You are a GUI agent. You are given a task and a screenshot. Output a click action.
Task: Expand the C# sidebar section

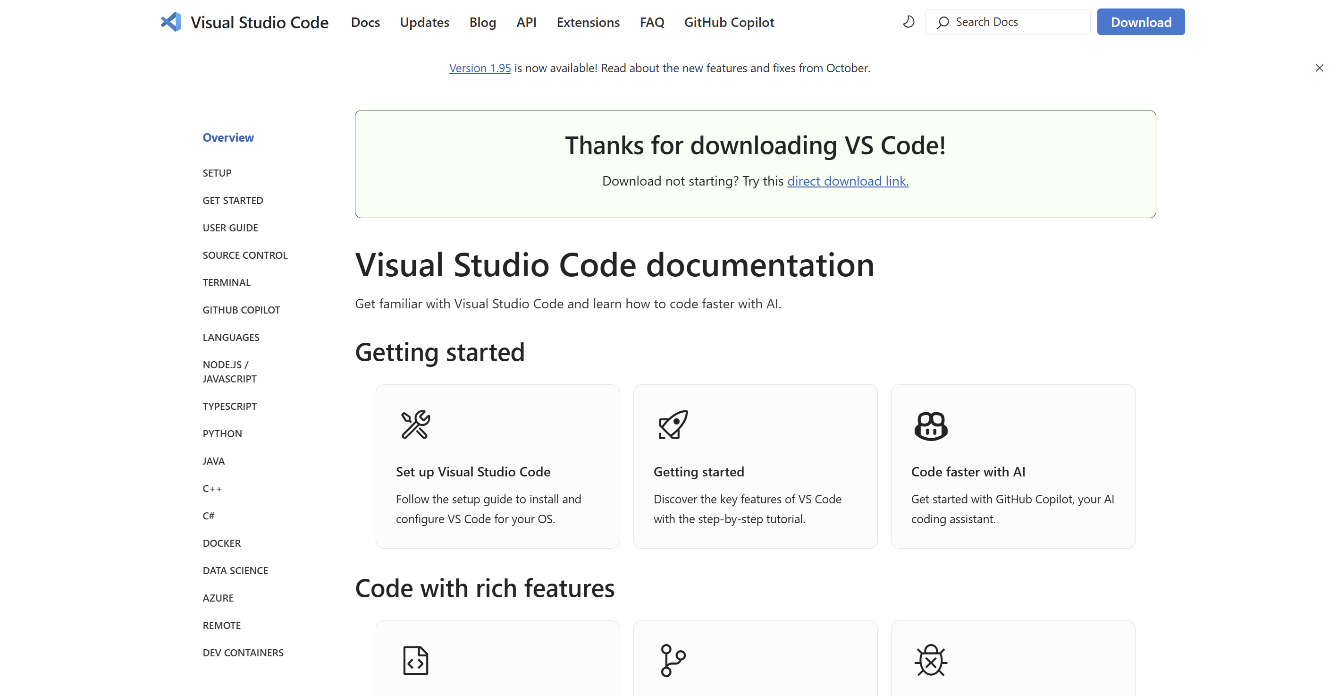pos(208,516)
